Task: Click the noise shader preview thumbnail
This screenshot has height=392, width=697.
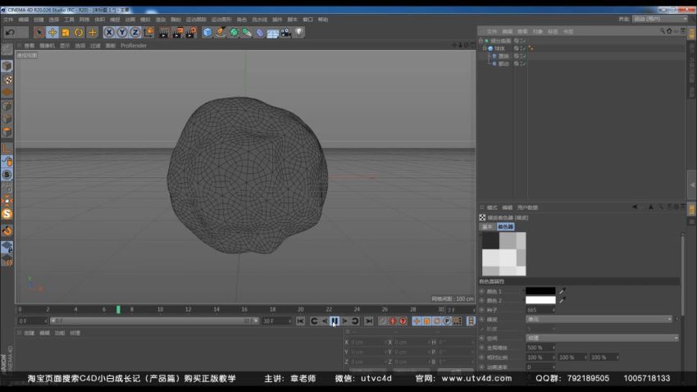Action: coord(504,253)
